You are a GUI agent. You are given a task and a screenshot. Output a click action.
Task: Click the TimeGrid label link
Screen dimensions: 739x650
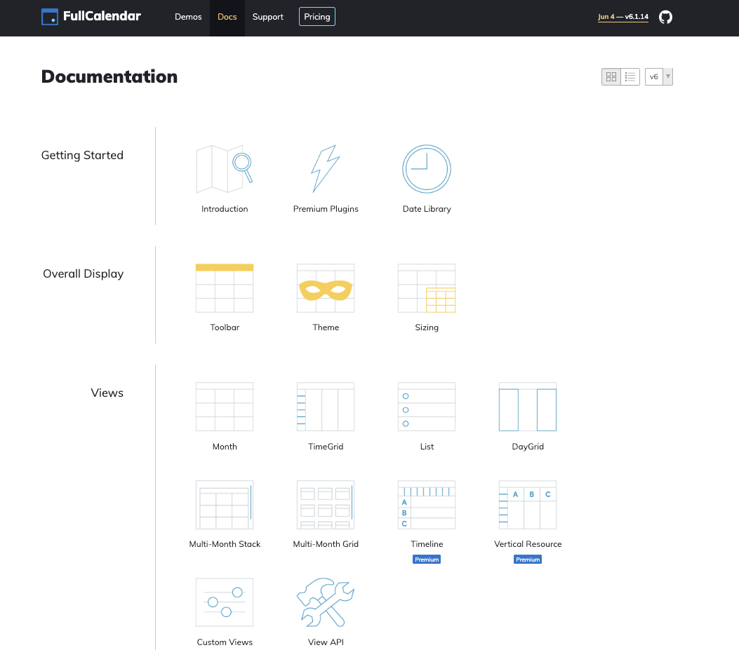point(326,447)
